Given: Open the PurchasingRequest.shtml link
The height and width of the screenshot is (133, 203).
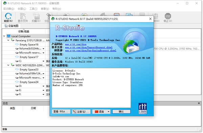Looking at the screenshot, I should (x=90, y=51).
